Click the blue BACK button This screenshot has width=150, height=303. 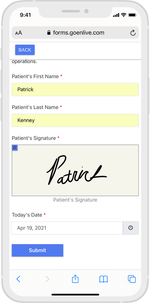25,50
